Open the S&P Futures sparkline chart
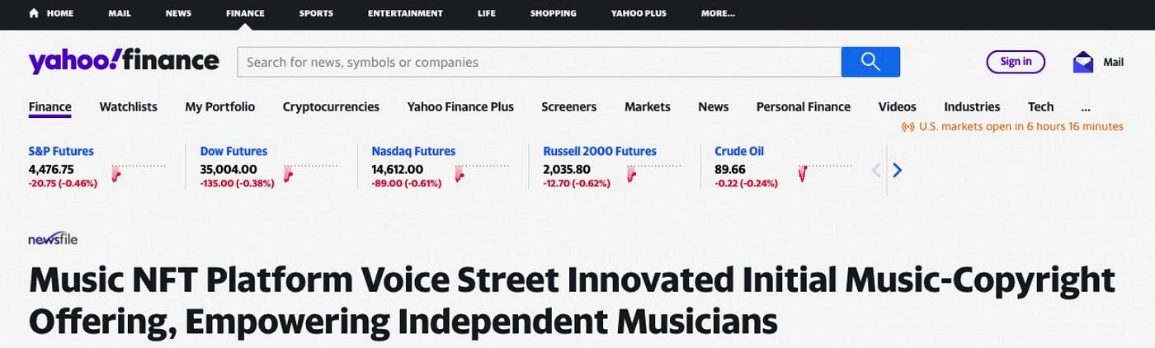Viewport: 1155px width, 348px height. tap(139, 172)
